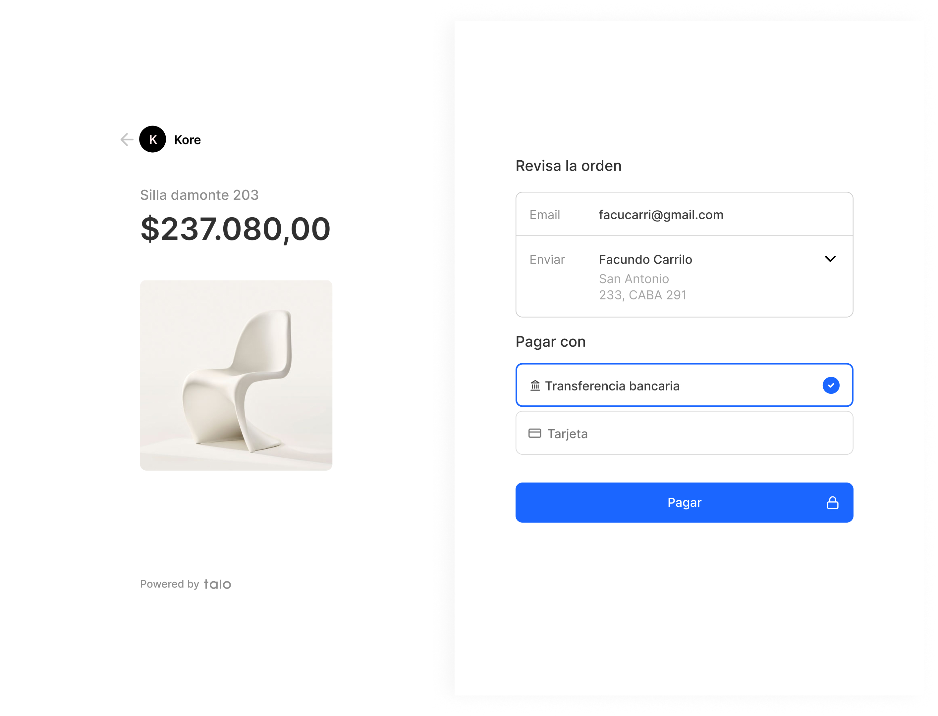Click the San Antonio address text
The height and width of the screenshot is (716, 938).
pos(634,279)
